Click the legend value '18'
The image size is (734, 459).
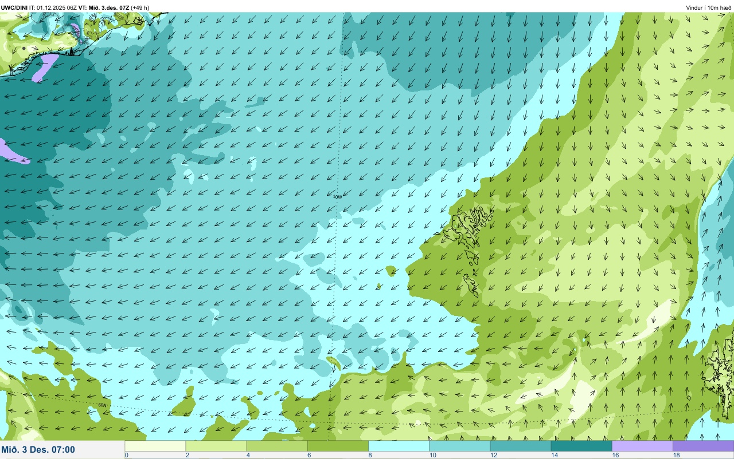pyautogui.click(x=676, y=455)
